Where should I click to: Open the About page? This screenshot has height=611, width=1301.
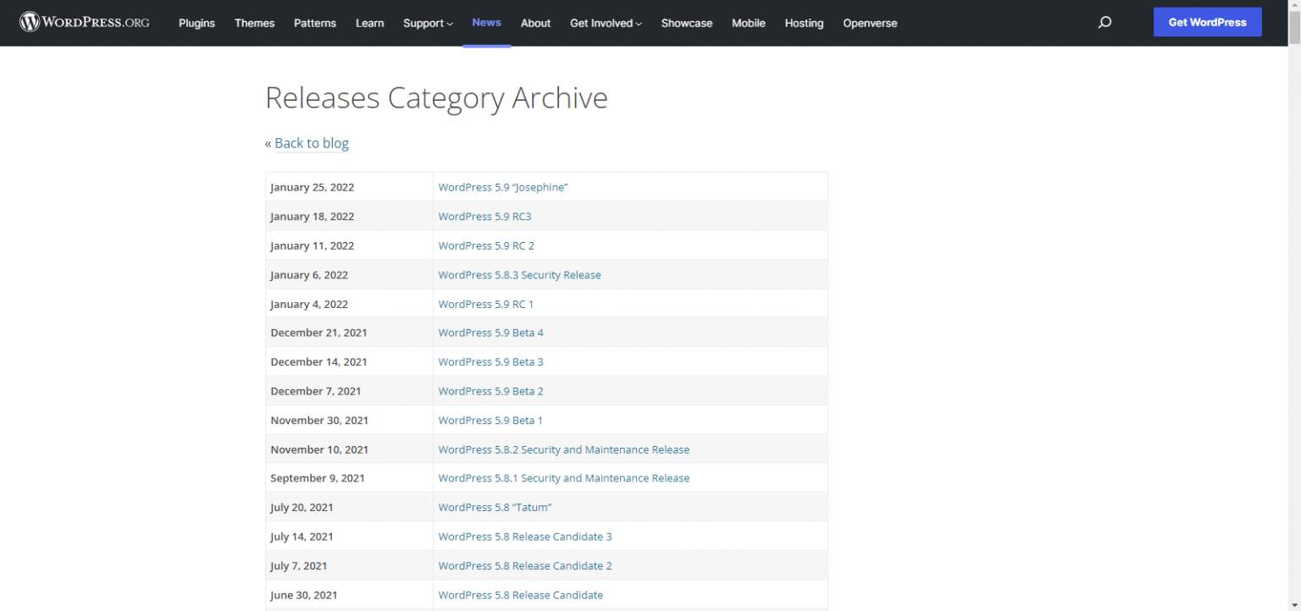click(535, 23)
